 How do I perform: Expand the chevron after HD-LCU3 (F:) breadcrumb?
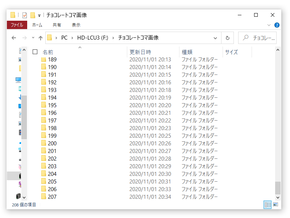pyautogui.click(x=113, y=38)
